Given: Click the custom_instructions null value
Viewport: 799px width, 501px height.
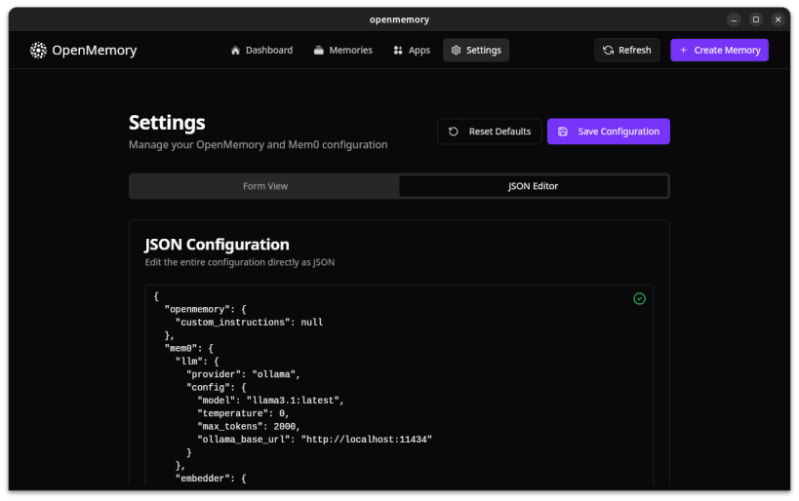Looking at the screenshot, I should [x=311, y=322].
